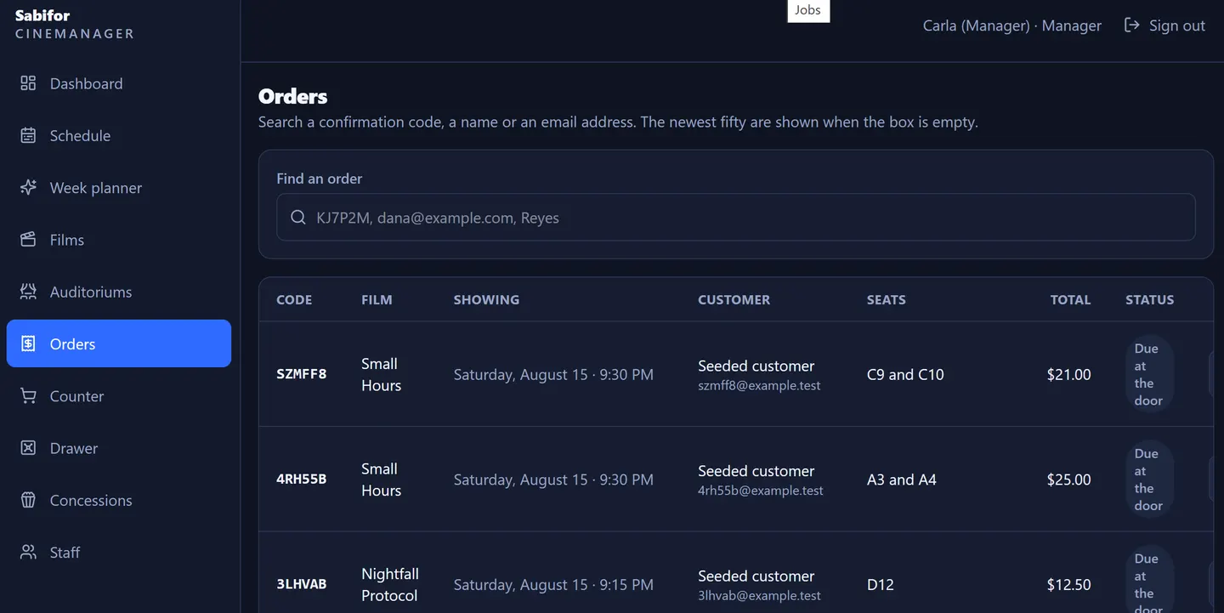Click seats C9 and C10
This screenshot has width=1224, height=613.
pos(905,374)
